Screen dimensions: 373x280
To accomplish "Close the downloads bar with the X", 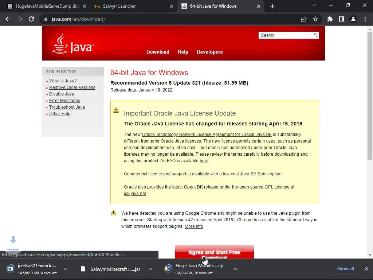I will 366,269.
